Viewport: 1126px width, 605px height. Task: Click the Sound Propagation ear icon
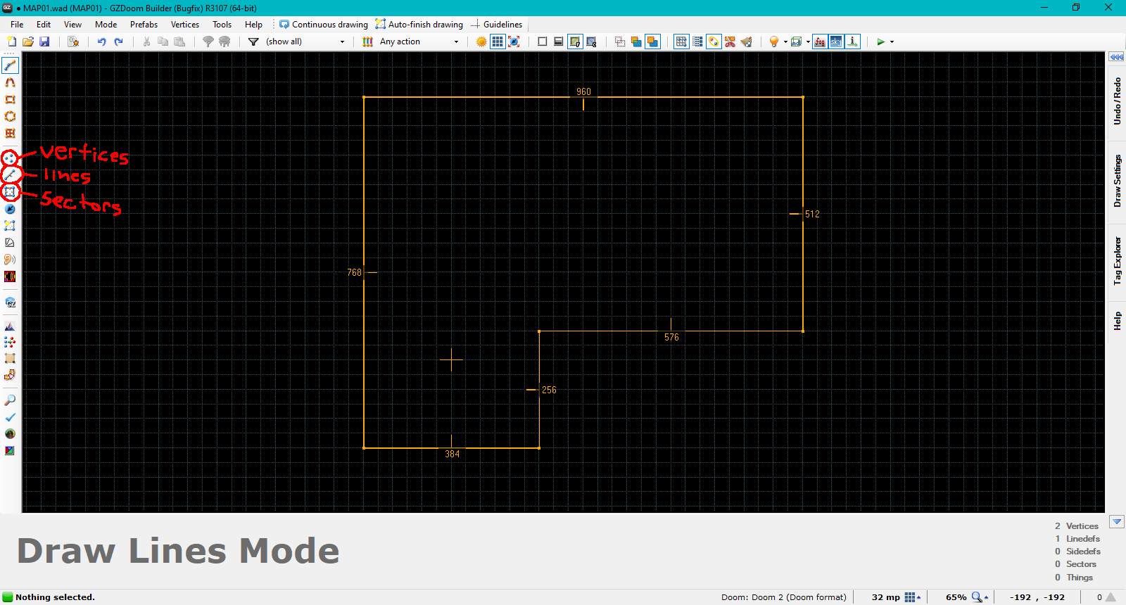[10, 260]
